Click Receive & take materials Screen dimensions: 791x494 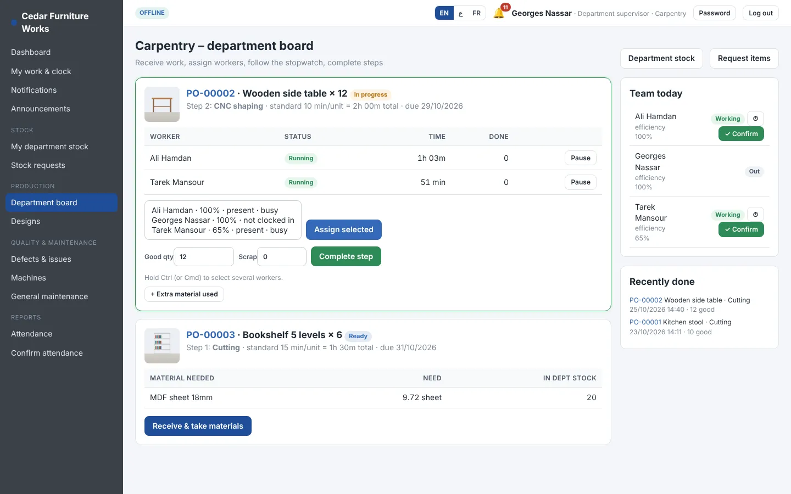(198, 426)
